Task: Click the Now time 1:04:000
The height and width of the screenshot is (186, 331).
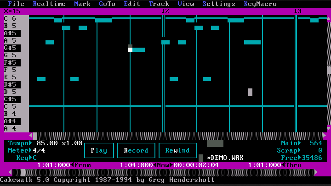Action: click(136, 165)
